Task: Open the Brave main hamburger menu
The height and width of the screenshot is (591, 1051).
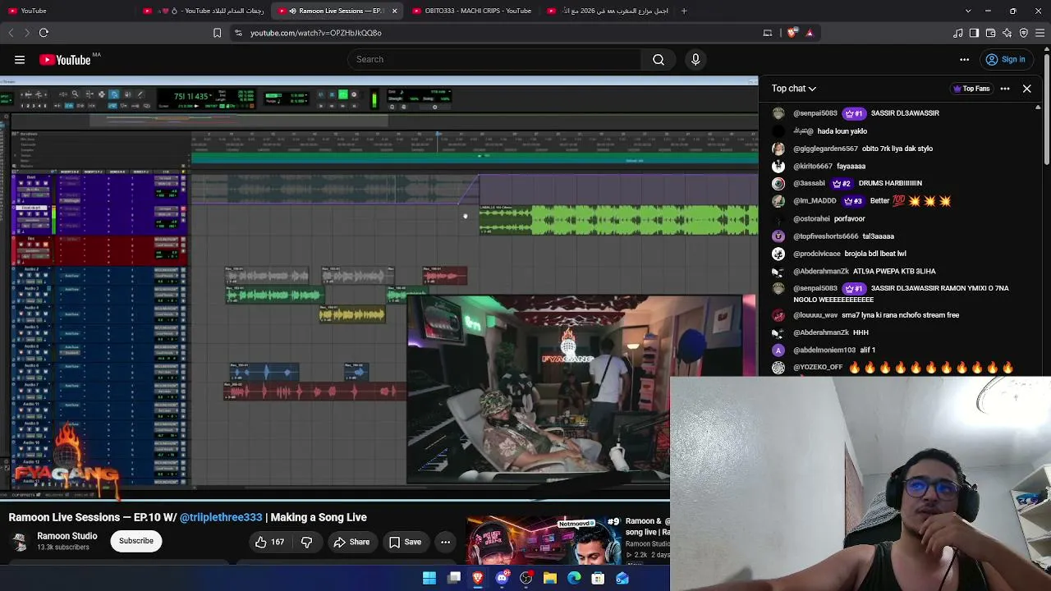Action: coord(1040,33)
